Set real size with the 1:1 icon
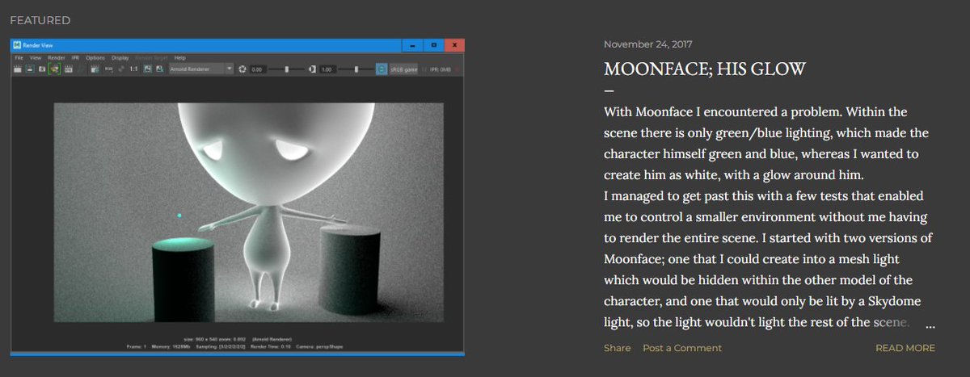This screenshot has width=970, height=377. coord(133,69)
